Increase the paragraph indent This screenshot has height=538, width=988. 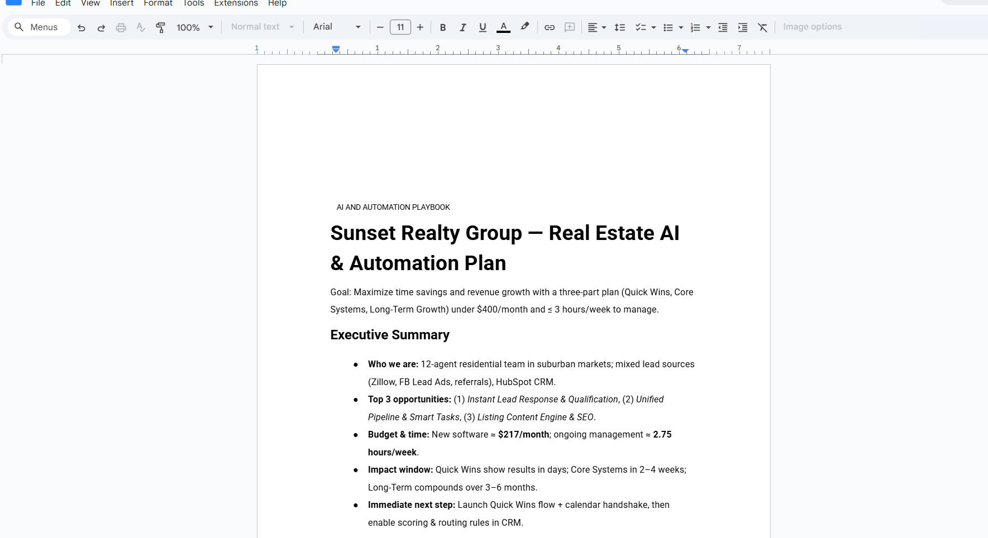point(743,27)
